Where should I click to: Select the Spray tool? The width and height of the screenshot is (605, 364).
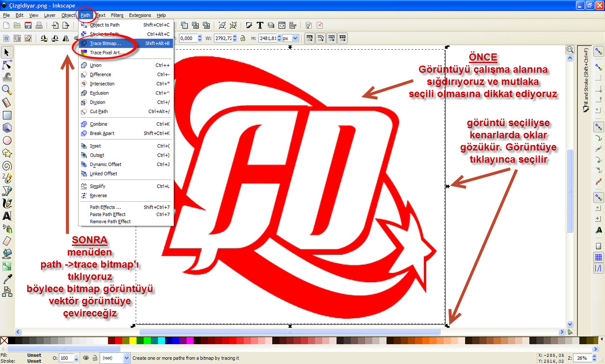click(x=7, y=229)
